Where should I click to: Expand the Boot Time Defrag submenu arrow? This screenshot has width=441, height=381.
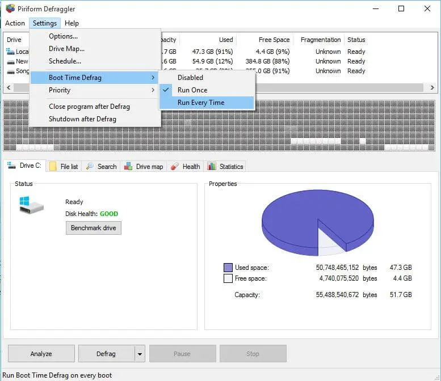click(x=153, y=77)
